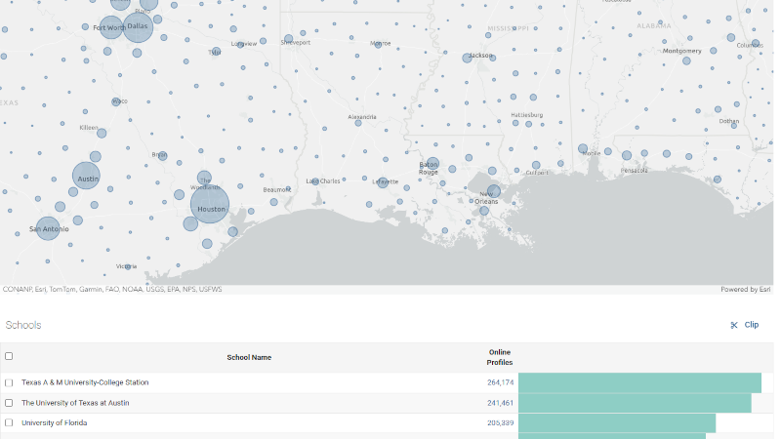
Task: Select the Austin circle marker
Action: coord(86,177)
